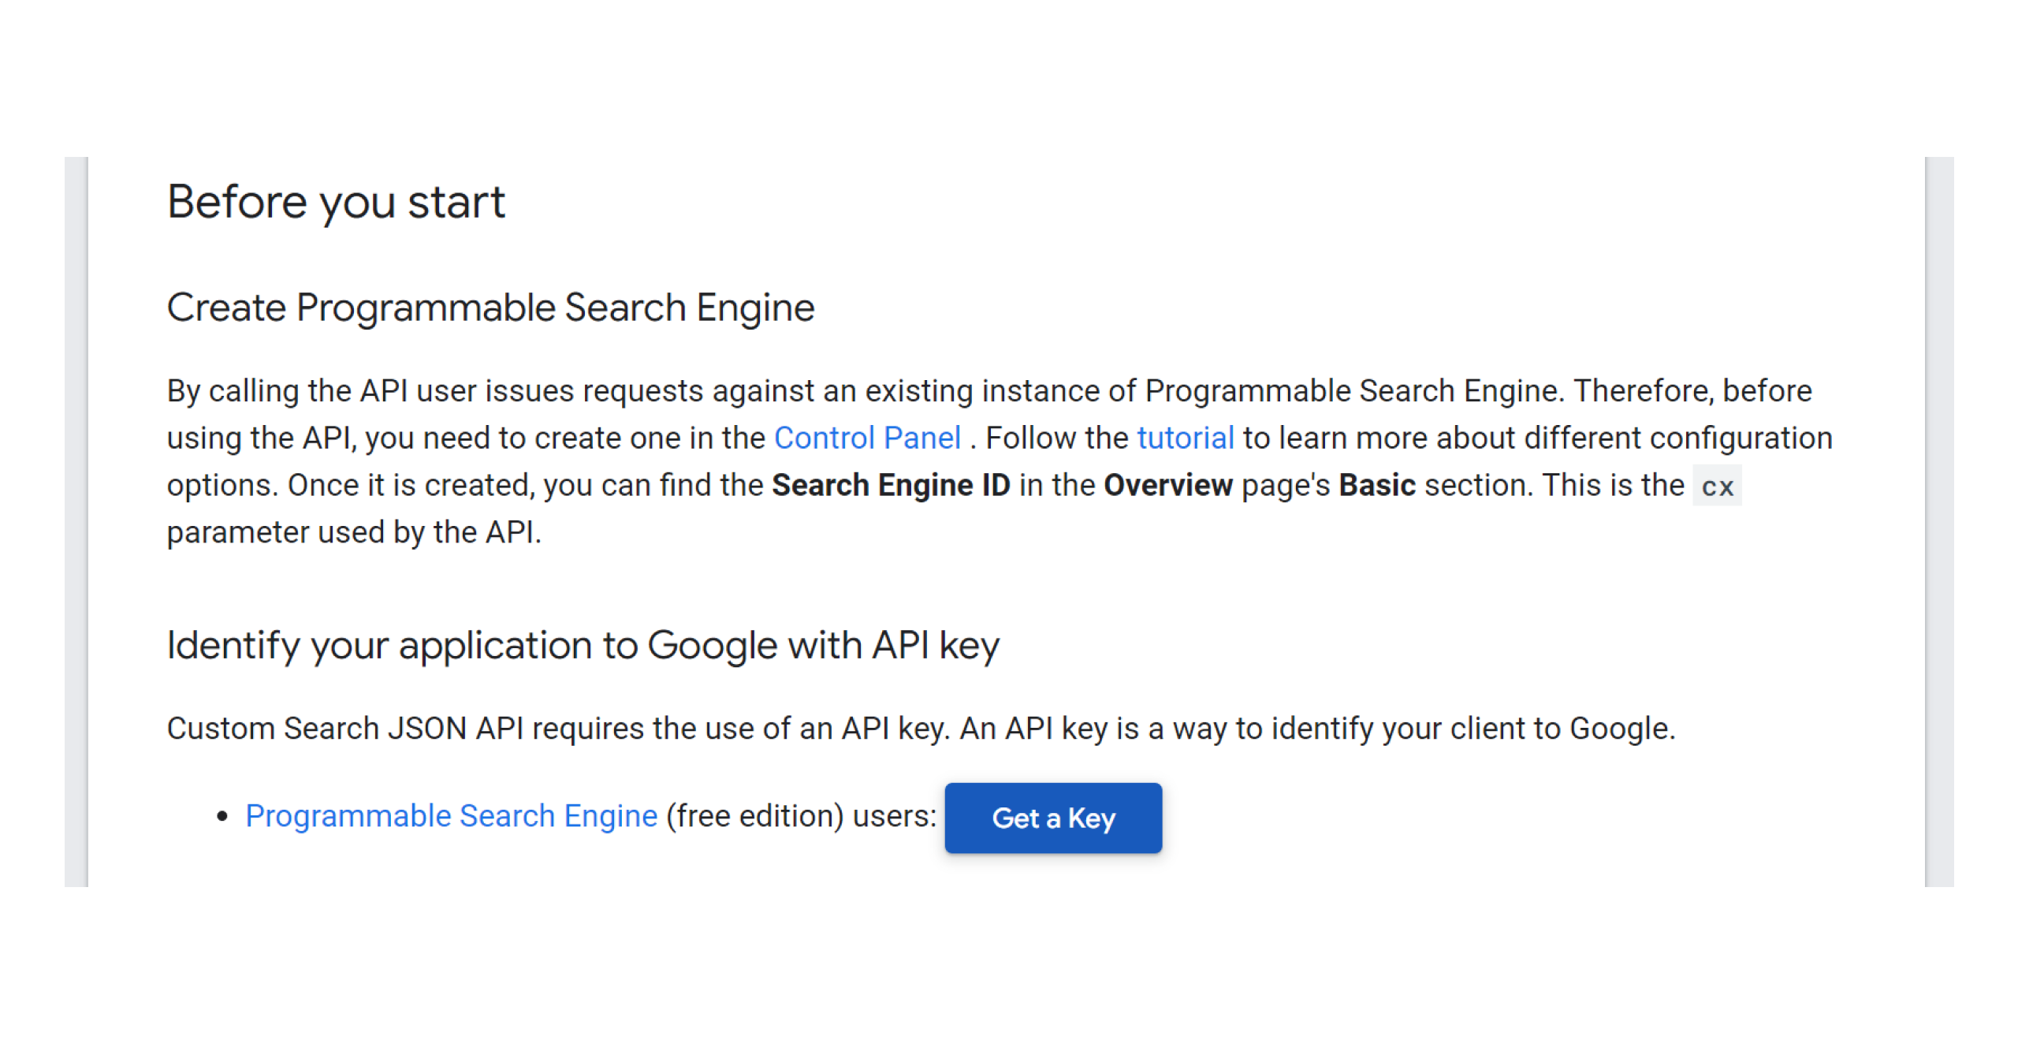
Task: Follow the tutorial link
Action: (1185, 438)
